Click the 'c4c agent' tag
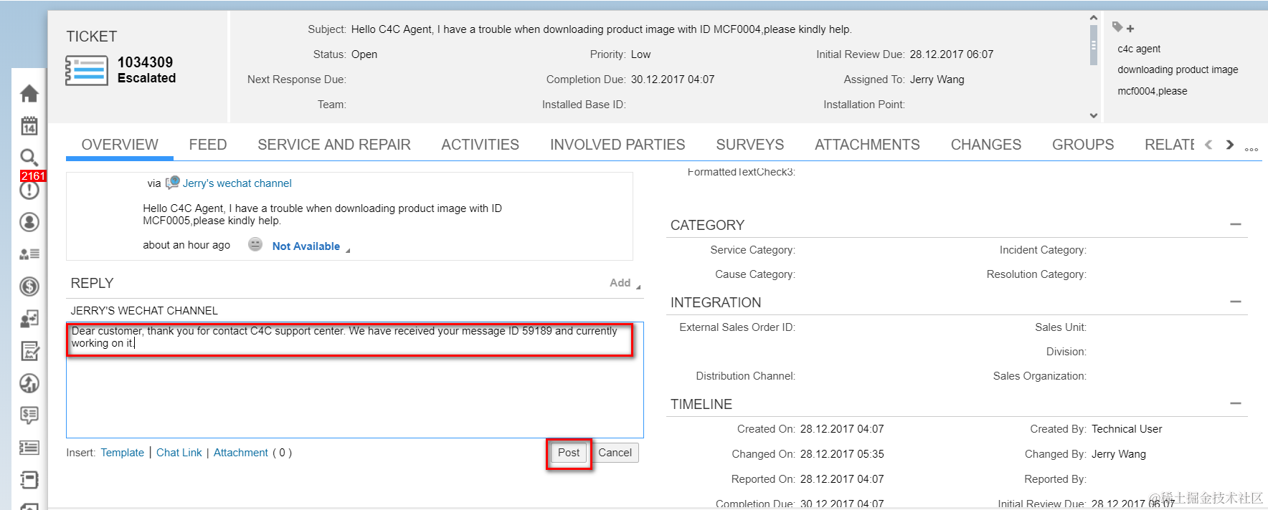 tap(1139, 49)
